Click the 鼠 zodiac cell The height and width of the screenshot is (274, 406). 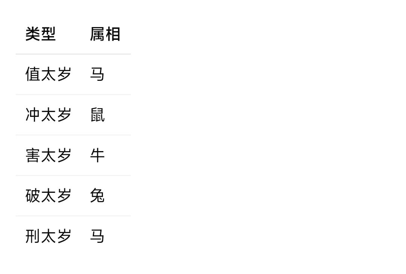pyautogui.click(x=97, y=115)
